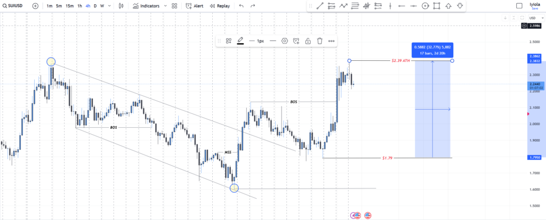The width and height of the screenshot is (546, 220).
Task: Switch to the 1h timeframe
Action: pyautogui.click(x=80, y=6)
